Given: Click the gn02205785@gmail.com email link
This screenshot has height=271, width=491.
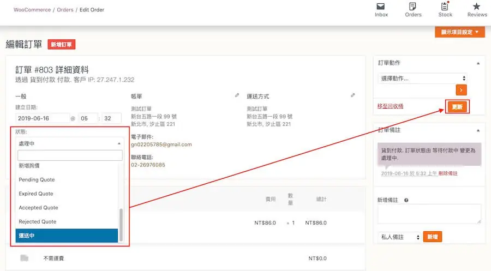Looking at the screenshot, I should point(161,144).
